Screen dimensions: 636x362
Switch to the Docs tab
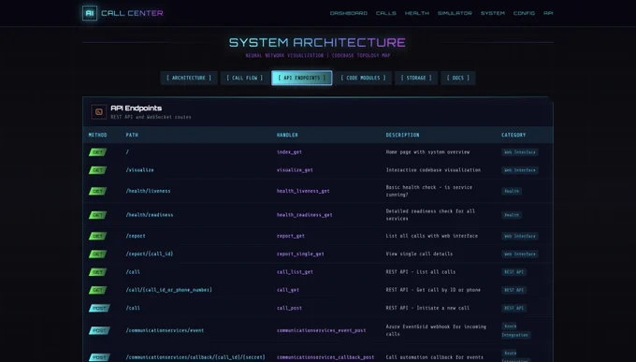coord(458,78)
